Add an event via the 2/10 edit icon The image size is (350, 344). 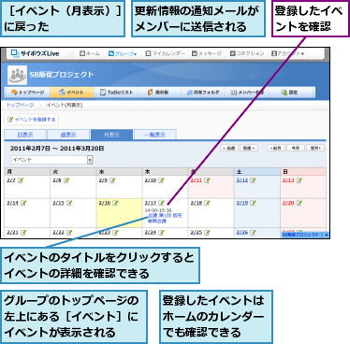coord(161,180)
